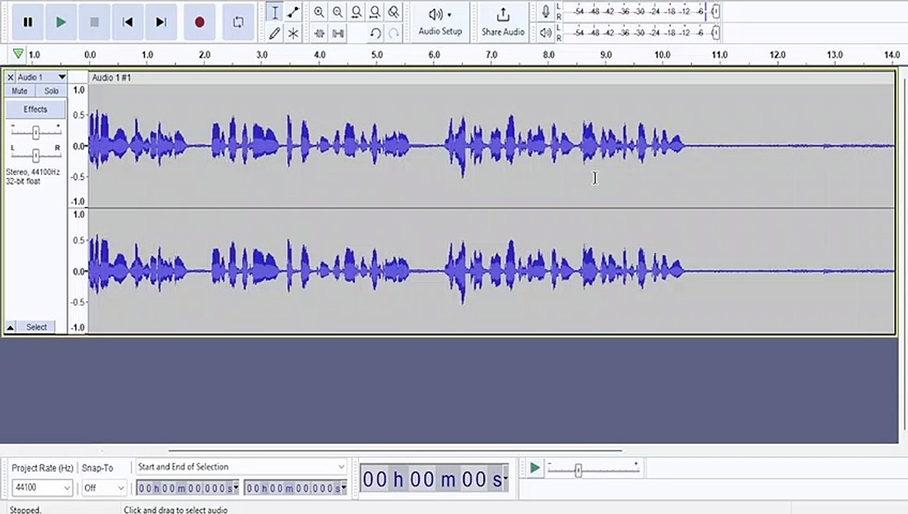Trim audio outside selection icon
The width and height of the screenshot is (908, 514).
[x=319, y=33]
